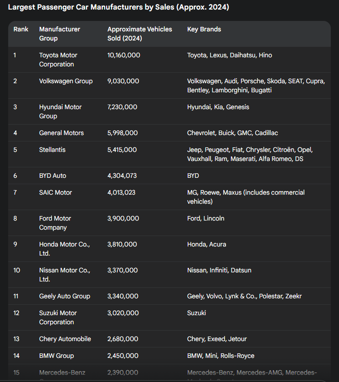339x382 pixels.
Task: Select Volkswagen Group's sales figure 9,030,000
Action: point(123,81)
